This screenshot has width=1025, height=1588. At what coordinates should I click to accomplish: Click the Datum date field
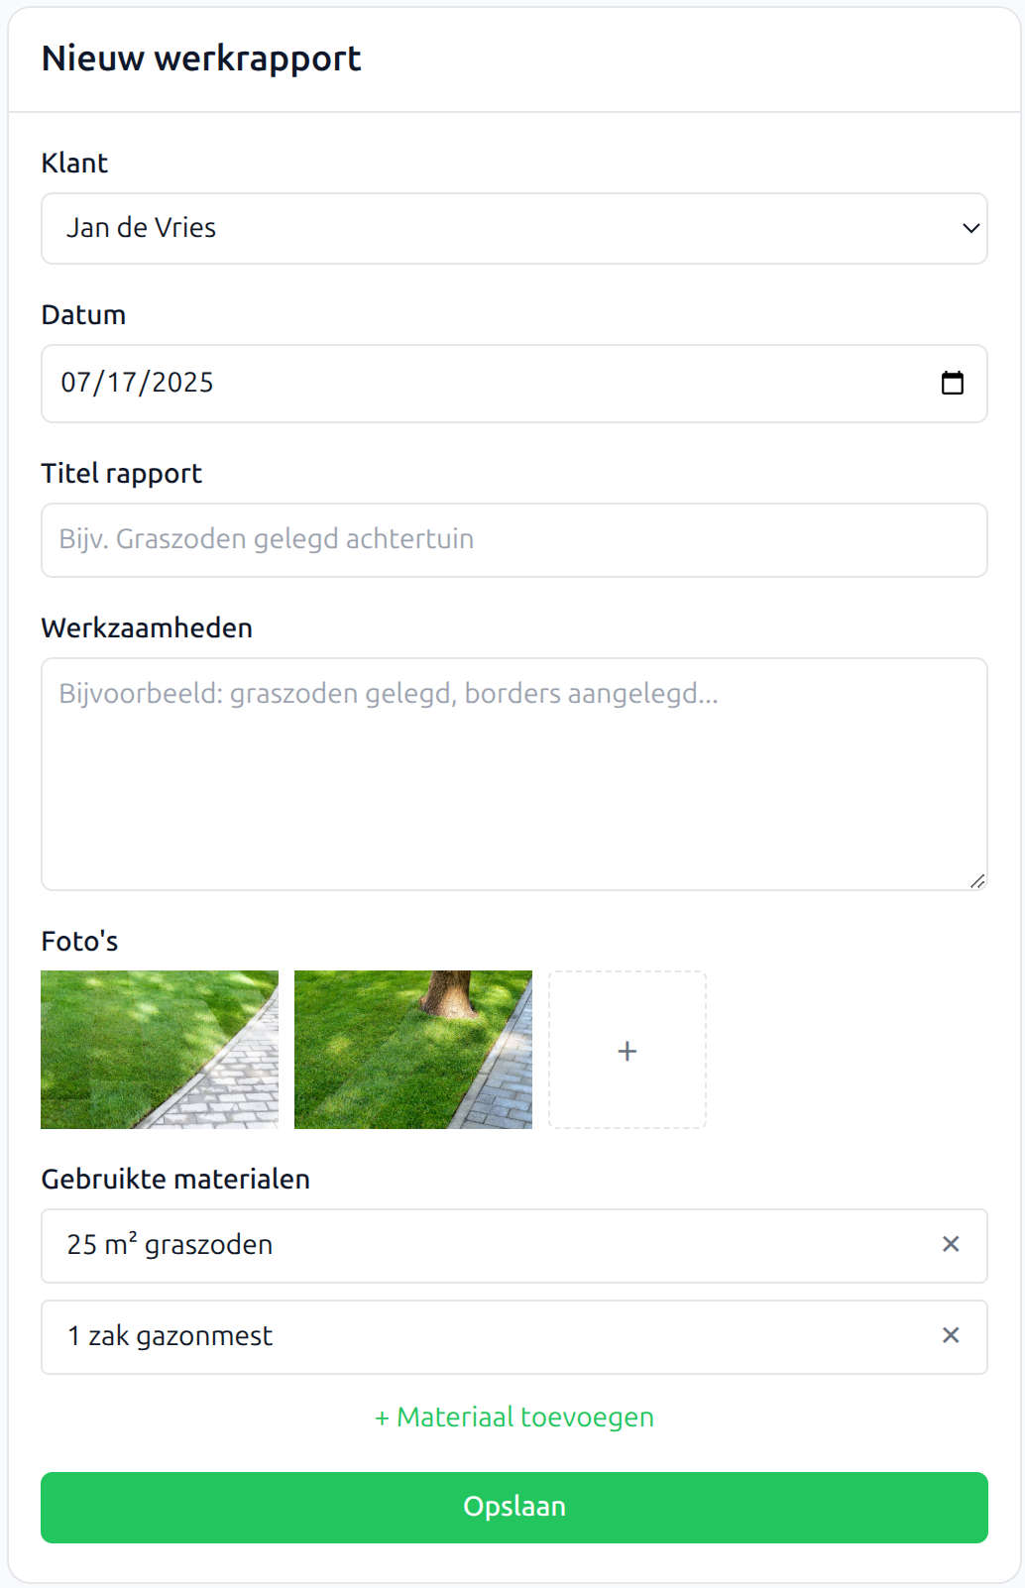point(514,384)
